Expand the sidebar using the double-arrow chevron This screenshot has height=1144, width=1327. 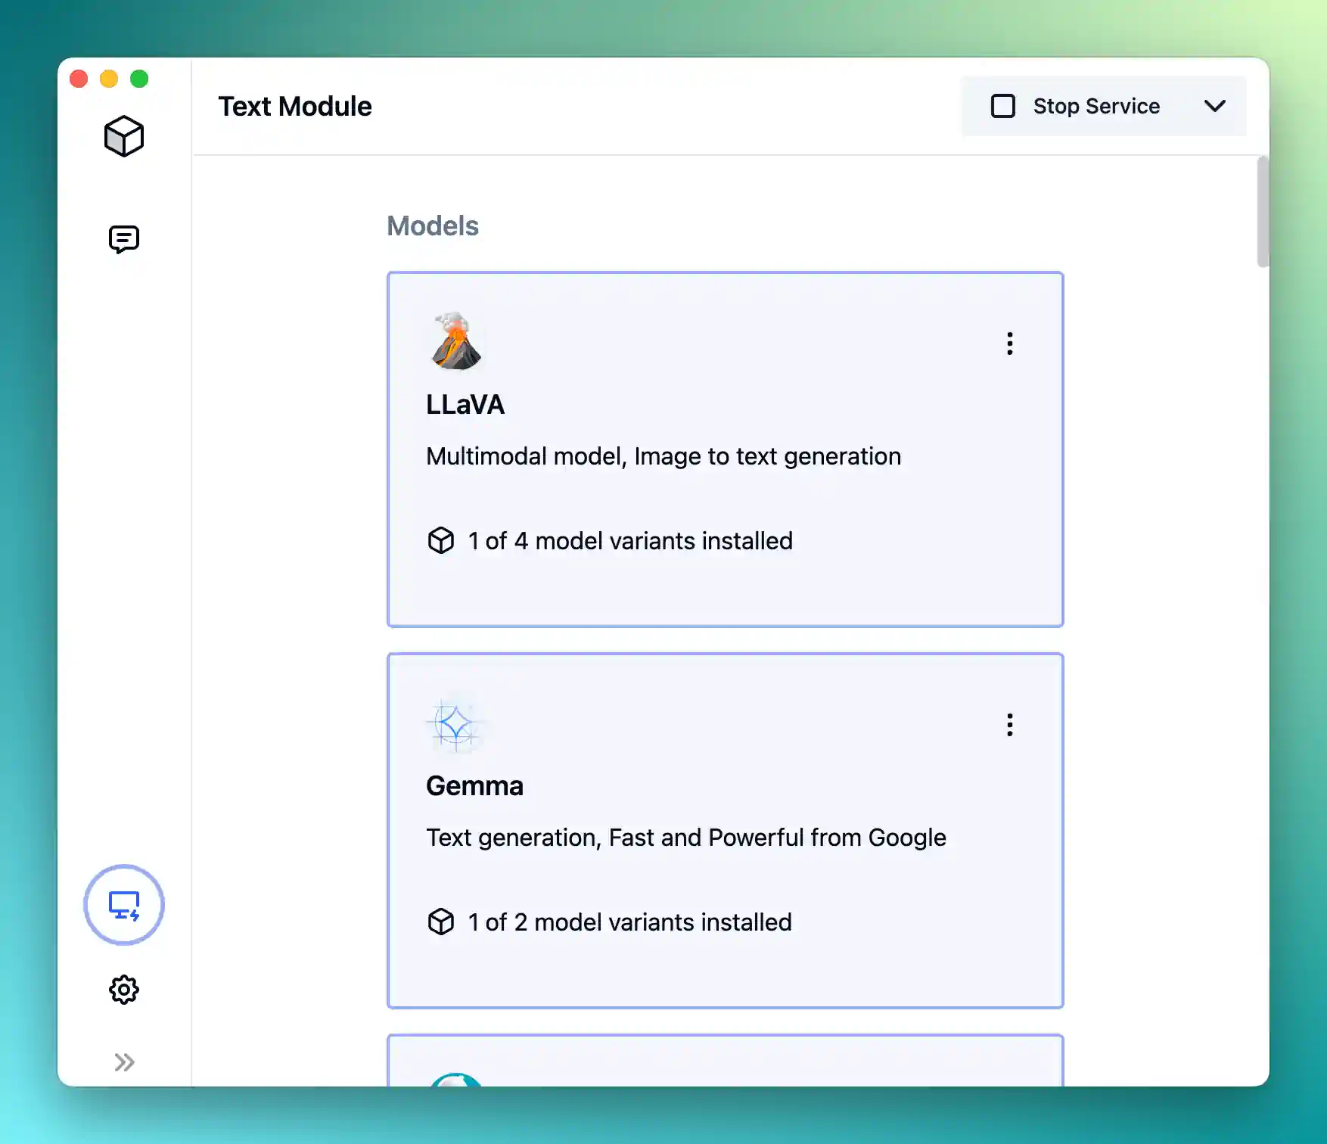point(123,1062)
